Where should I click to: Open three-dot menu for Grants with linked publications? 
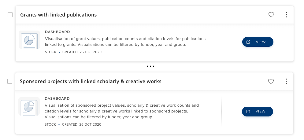pyautogui.click(x=287, y=15)
